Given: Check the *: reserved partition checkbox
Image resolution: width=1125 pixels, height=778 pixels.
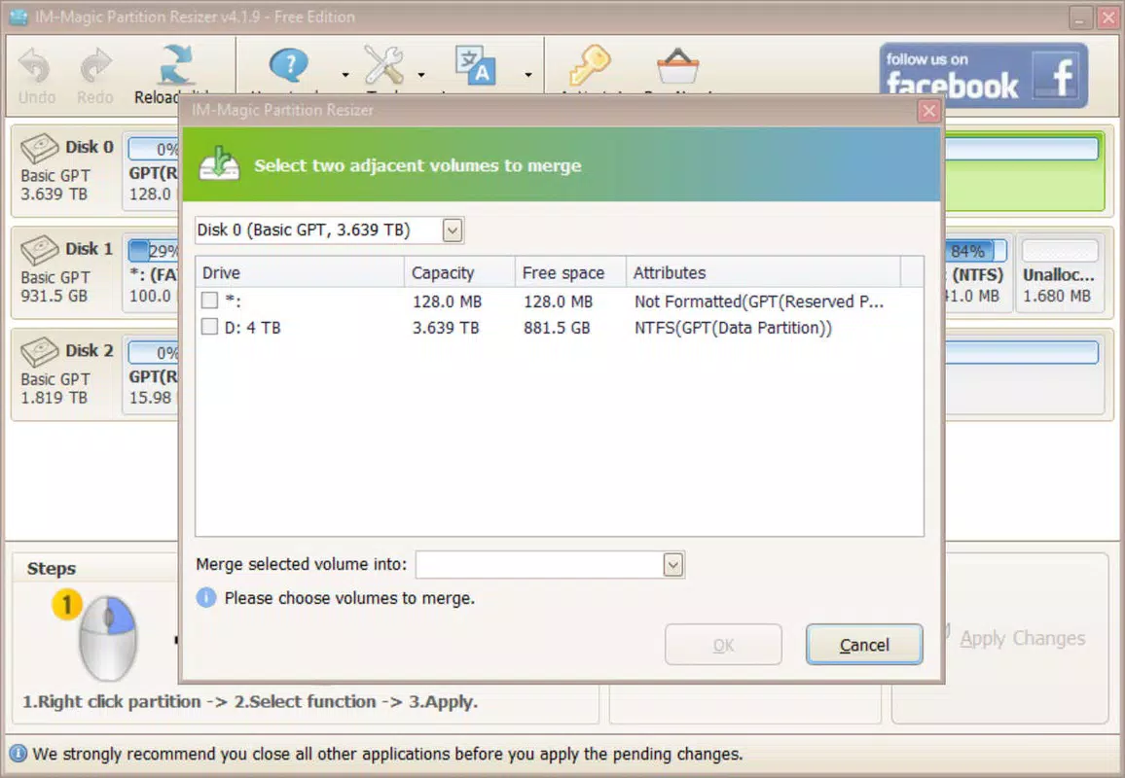Looking at the screenshot, I should coord(209,301).
